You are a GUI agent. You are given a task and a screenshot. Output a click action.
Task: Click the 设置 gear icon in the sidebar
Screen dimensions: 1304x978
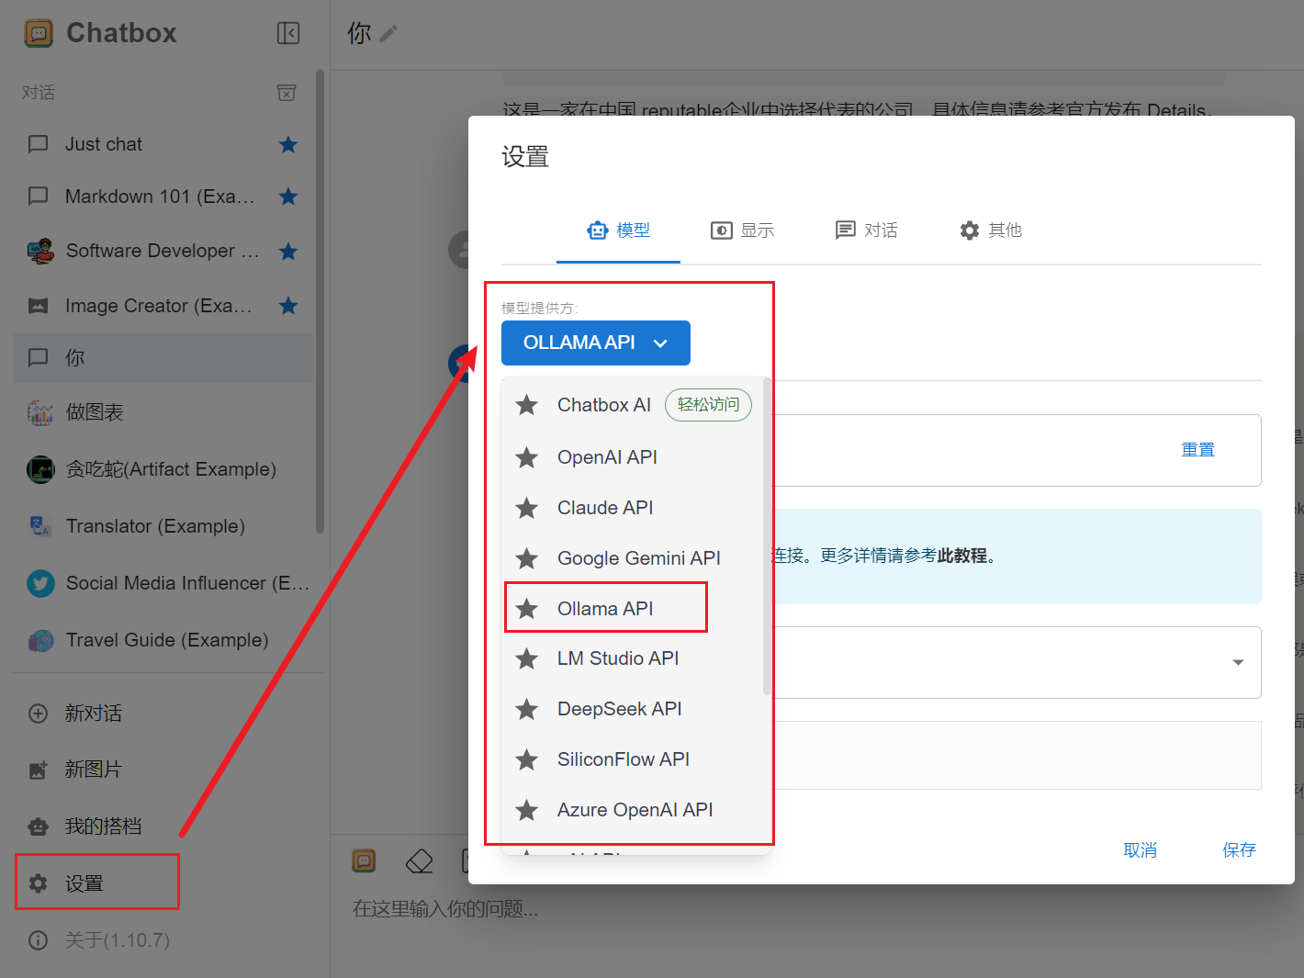[x=38, y=883]
